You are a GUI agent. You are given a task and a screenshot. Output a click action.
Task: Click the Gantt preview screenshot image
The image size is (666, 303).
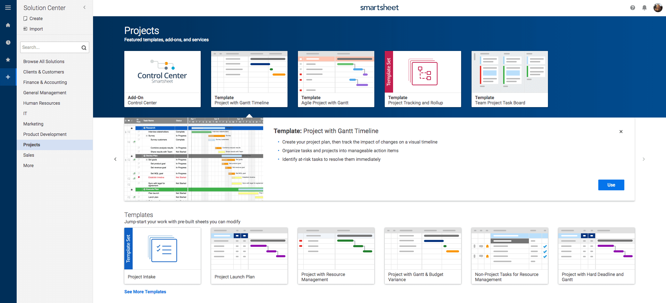194,159
